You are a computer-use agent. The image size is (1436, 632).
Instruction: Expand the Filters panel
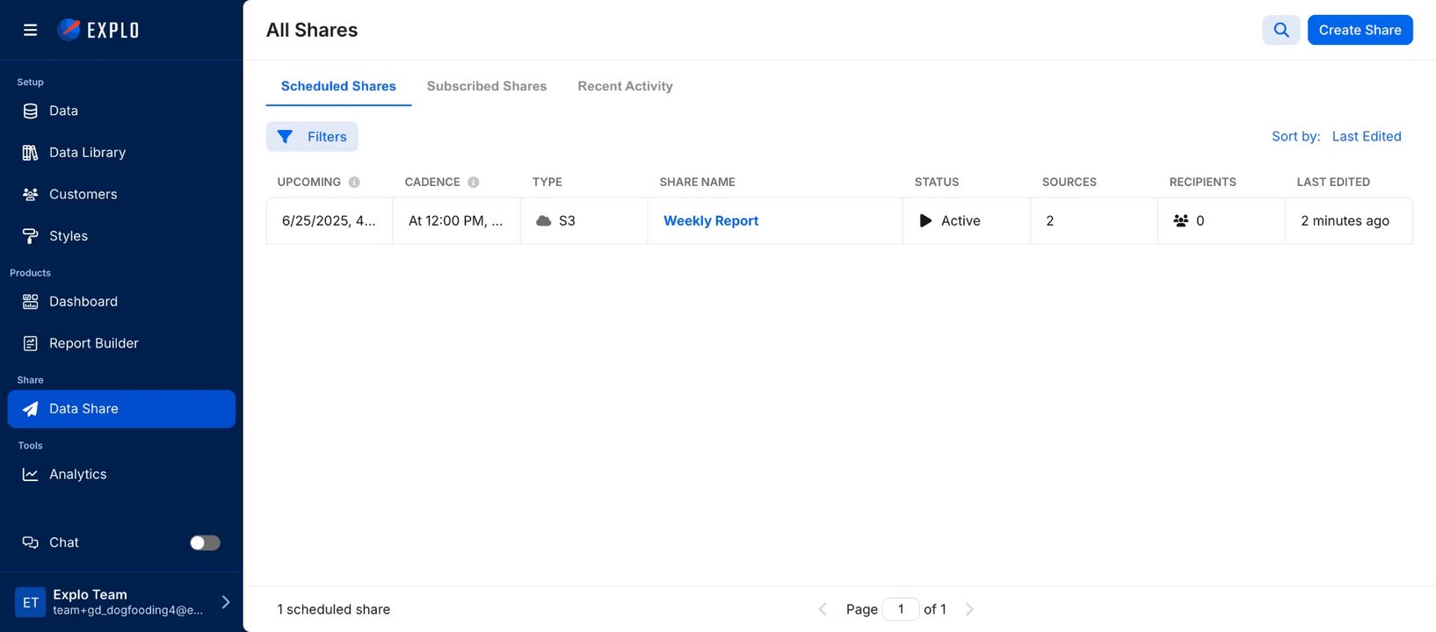click(312, 137)
